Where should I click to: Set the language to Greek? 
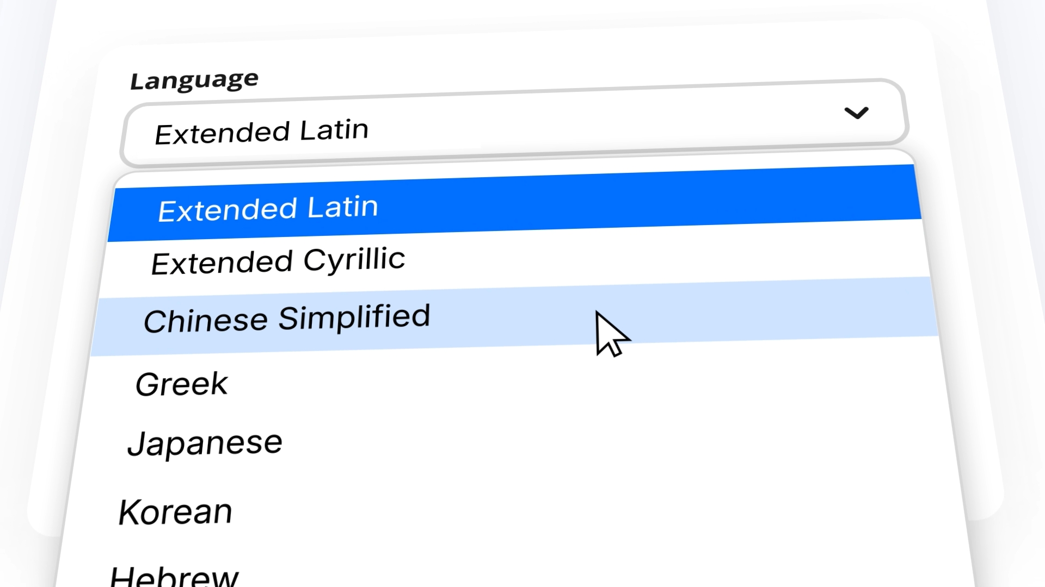click(181, 384)
